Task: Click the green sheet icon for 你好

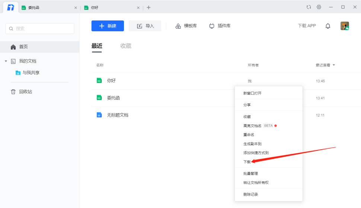Action: tap(99, 80)
